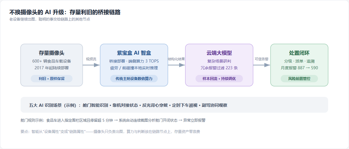The image size is (349, 149).
Task: Click subtitle 老设备继续出图
Action: pos(23,19)
